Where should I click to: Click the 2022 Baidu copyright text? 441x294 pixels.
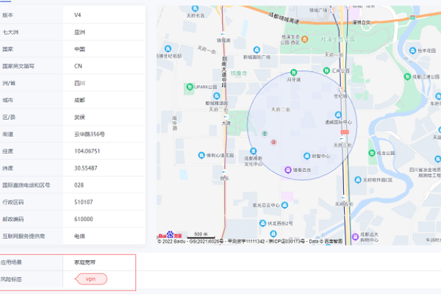(173, 241)
